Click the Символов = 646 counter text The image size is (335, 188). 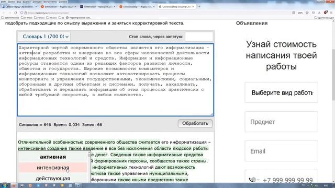pyautogui.click(x=35, y=125)
